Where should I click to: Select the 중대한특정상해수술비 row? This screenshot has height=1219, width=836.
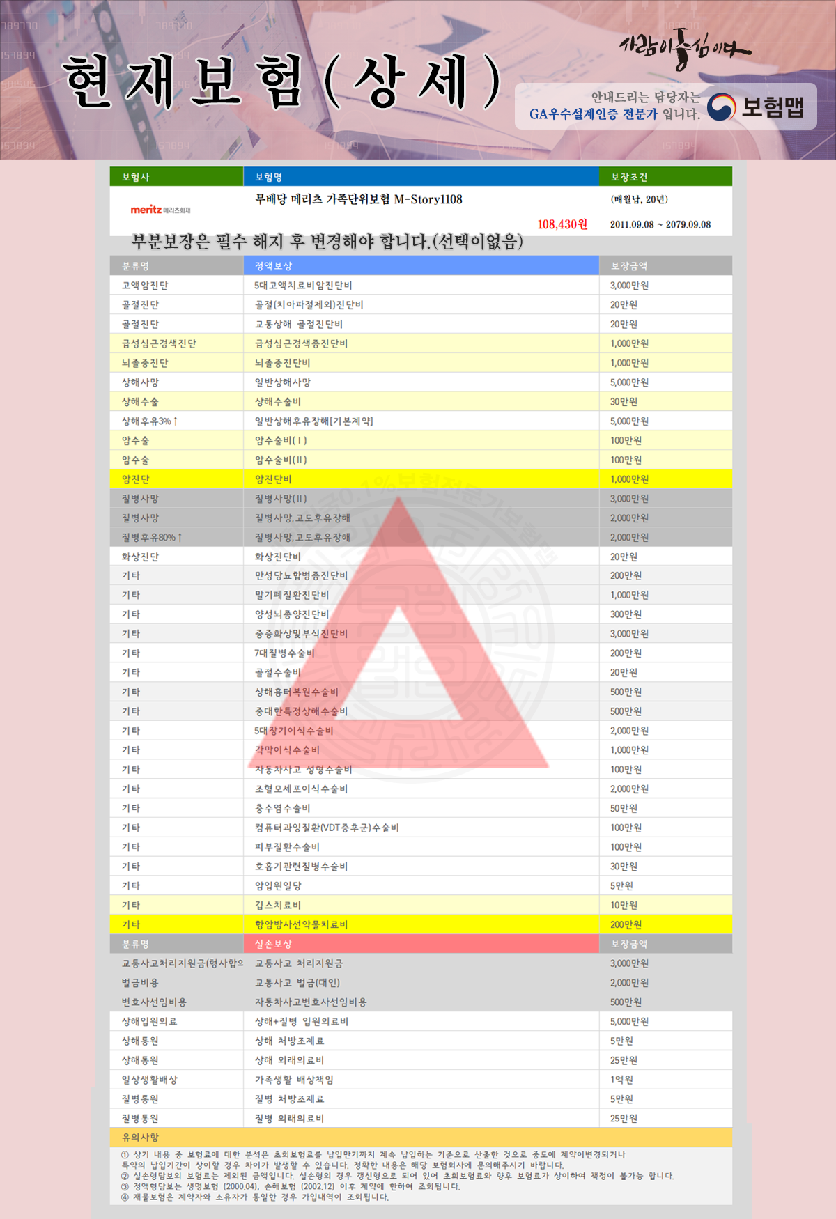coord(421,712)
